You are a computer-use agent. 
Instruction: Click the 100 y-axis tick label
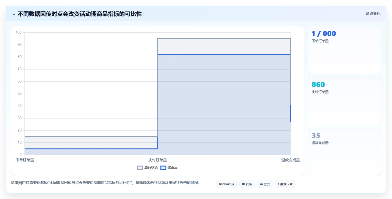coord(19,32)
